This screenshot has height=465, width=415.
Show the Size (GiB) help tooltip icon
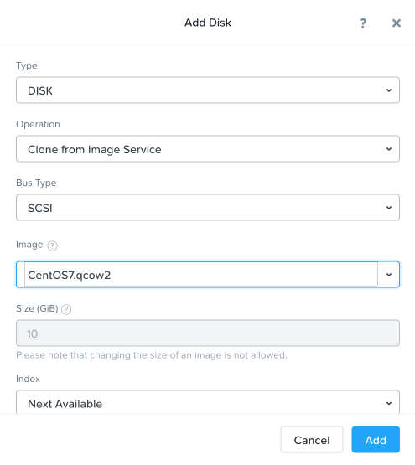click(66, 309)
